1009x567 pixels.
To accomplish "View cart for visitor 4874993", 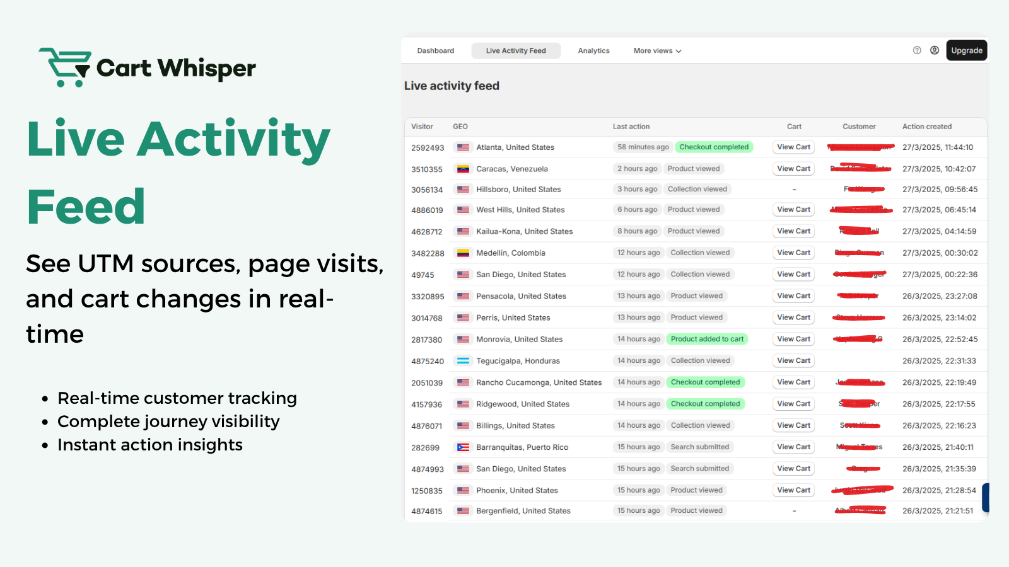I will point(794,469).
